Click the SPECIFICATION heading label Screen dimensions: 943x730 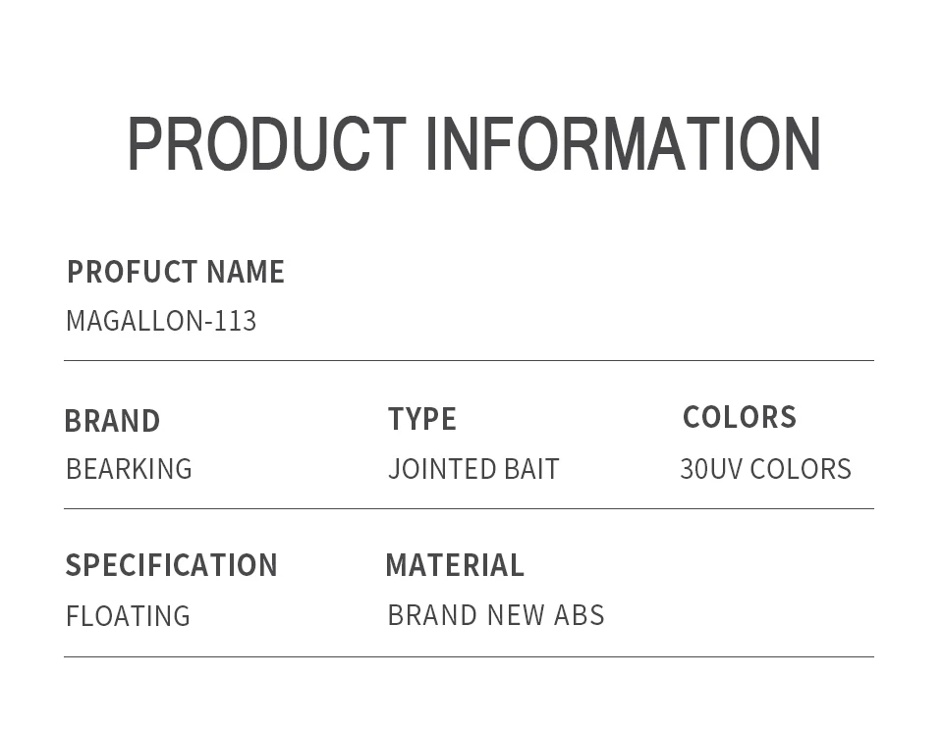[172, 565]
